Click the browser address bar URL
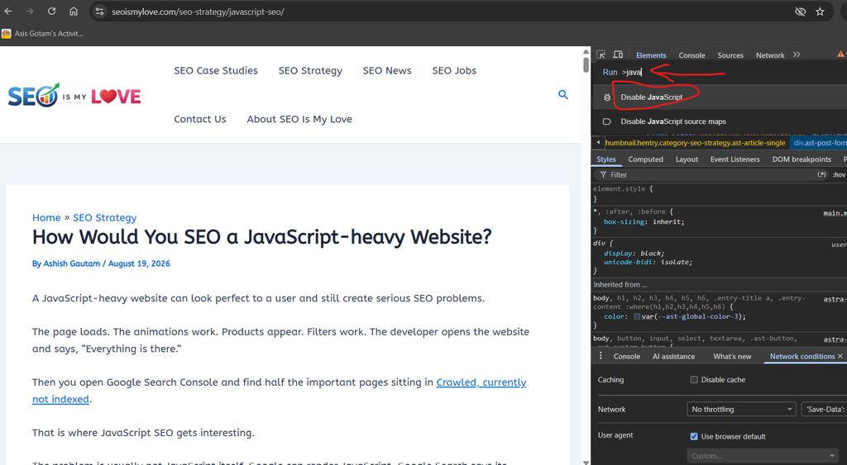The width and height of the screenshot is (847, 465). point(198,12)
